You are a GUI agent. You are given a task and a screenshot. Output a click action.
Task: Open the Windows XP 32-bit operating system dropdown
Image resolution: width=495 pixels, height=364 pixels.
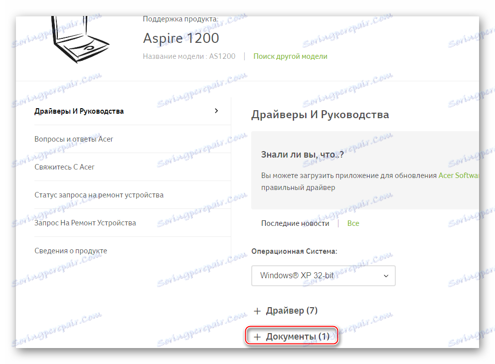pos(323,276)
